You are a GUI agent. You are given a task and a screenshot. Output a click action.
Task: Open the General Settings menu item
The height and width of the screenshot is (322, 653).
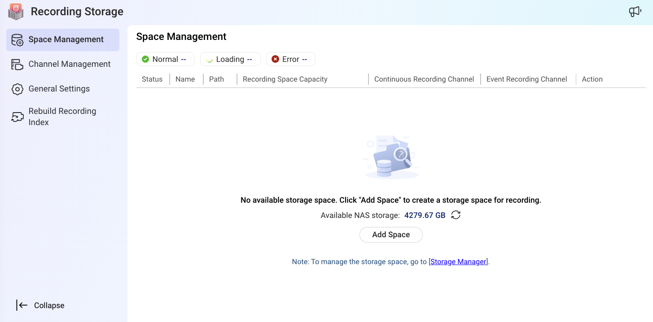click(59, 89)
